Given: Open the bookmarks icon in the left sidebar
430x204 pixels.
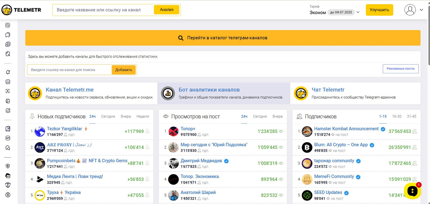Looking at the screenshot, I should click(8, 35).
